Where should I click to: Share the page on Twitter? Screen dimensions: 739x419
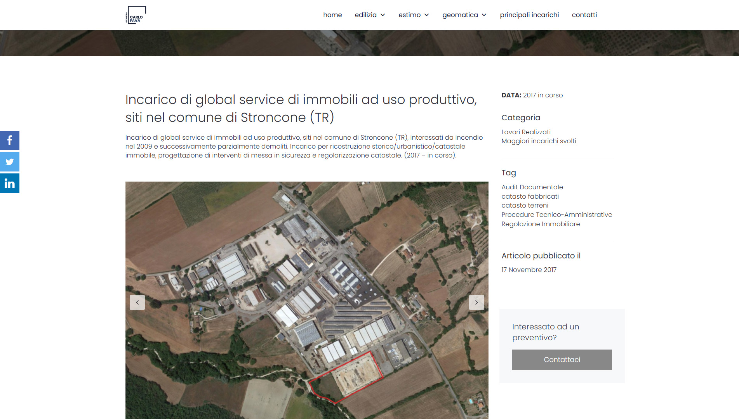[x=10, y=162]
